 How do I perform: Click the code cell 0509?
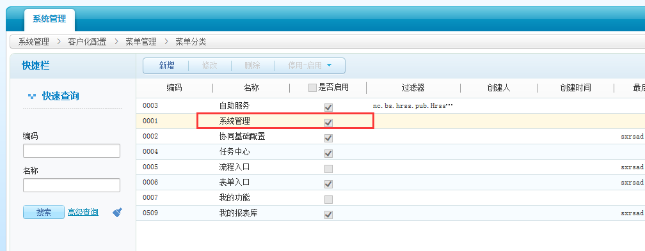(x=150, y=213)
